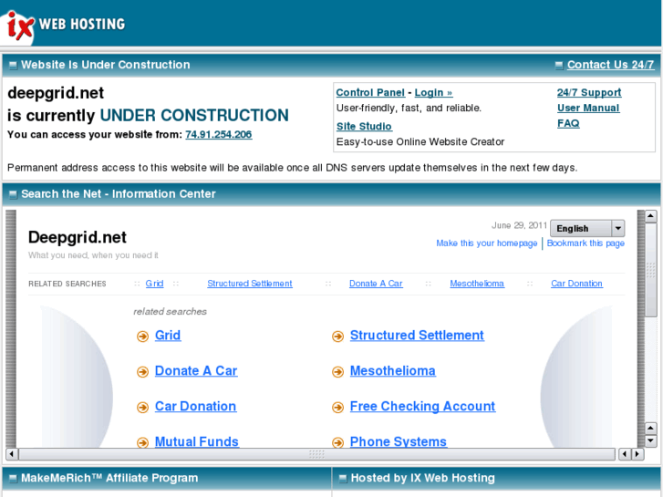Click the orange arrow icon beside Car Donation
Image resolution: width=663 pixels, height=497 pixels.
142,408
